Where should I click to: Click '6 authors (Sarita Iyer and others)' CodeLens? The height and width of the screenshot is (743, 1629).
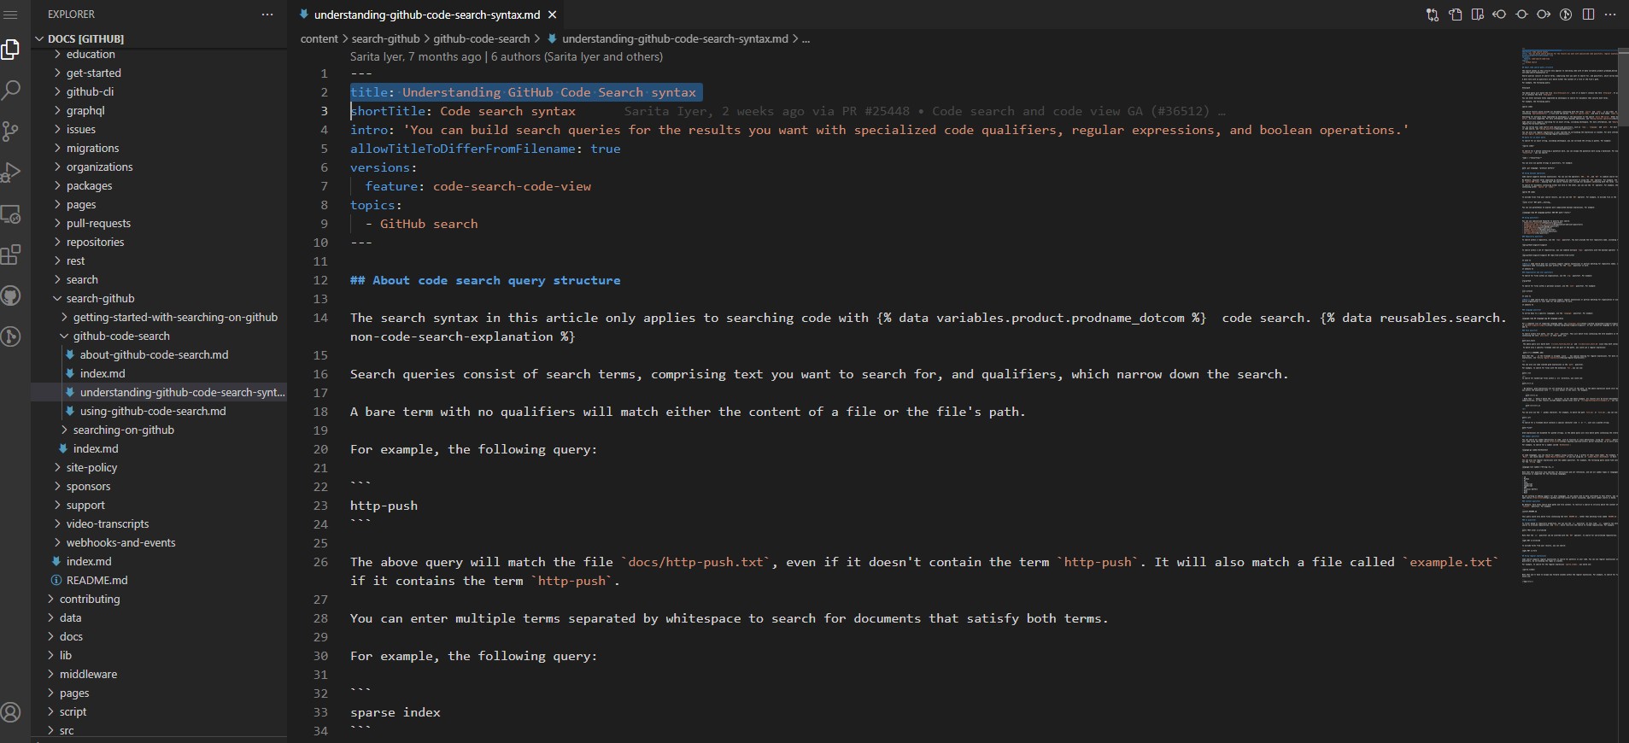[577, 56]
